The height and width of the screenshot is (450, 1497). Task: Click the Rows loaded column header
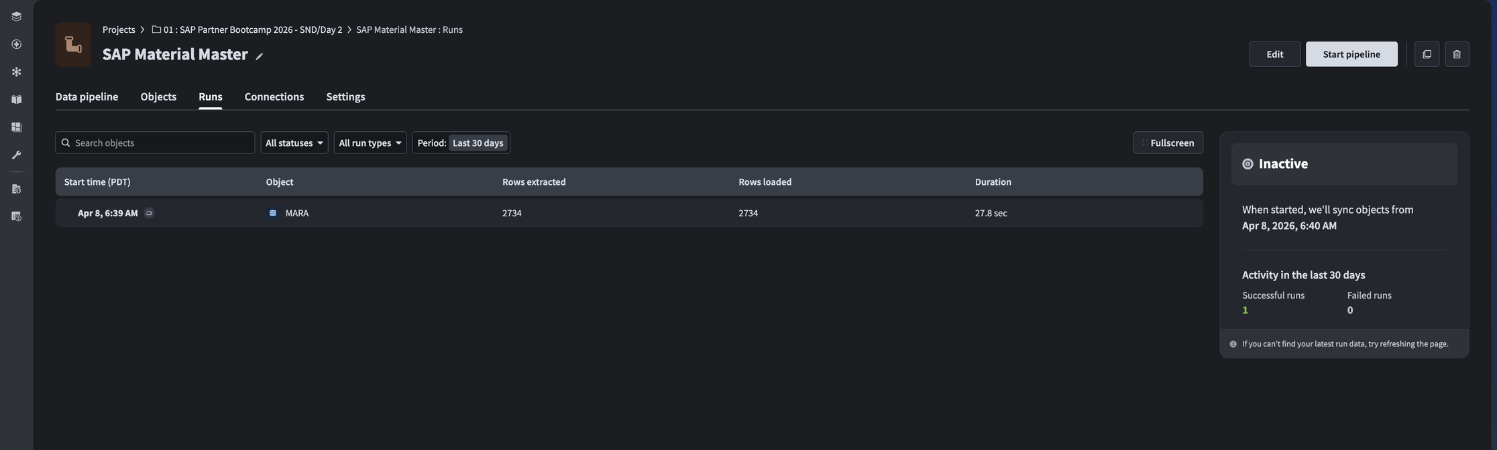click(765, 182)
